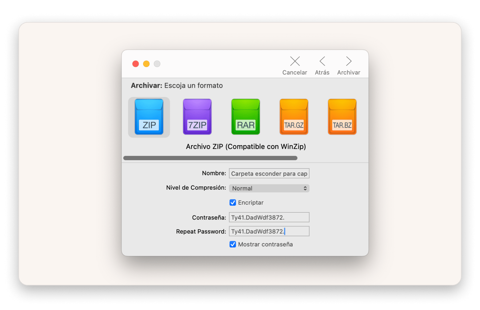Screen dimensions: 480x310
Task: Click the Archivo ZIP description label
Action: click(x=246, y=147)
